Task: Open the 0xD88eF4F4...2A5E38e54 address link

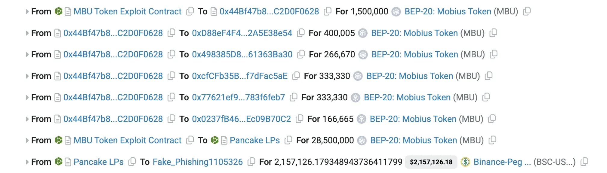Action: tap(242, 33)
